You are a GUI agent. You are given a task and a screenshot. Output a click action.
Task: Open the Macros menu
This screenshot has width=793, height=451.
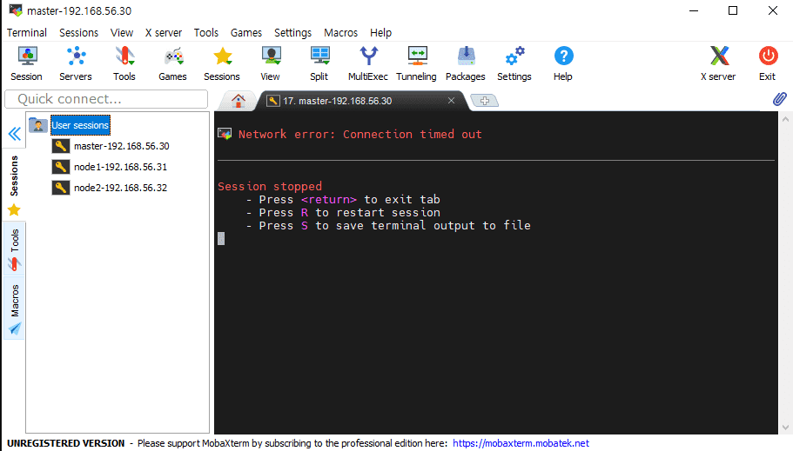tap(341, 33)
